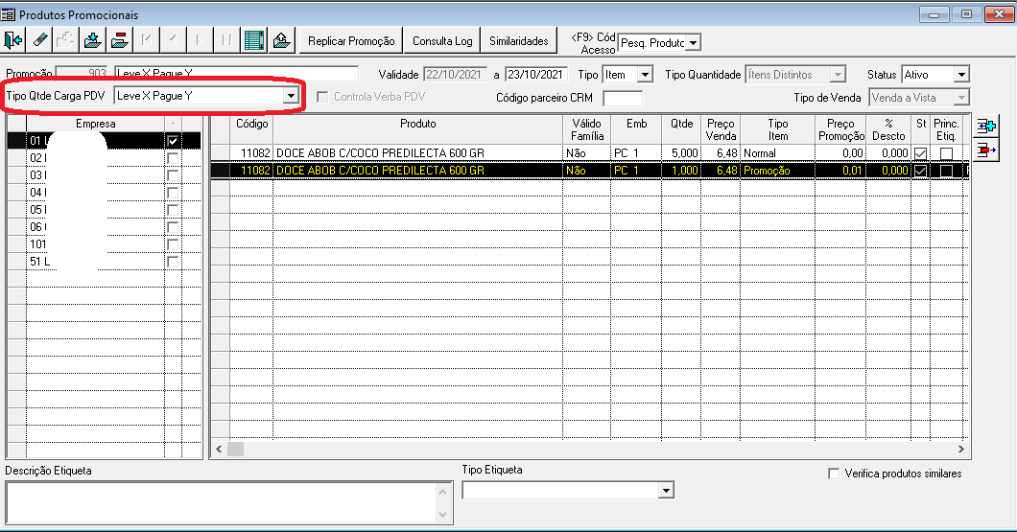This screenshot has width=1017, height=532.
Task: Click Descrição Etiqueta scroll down arrow
Action: pos(443,515)
